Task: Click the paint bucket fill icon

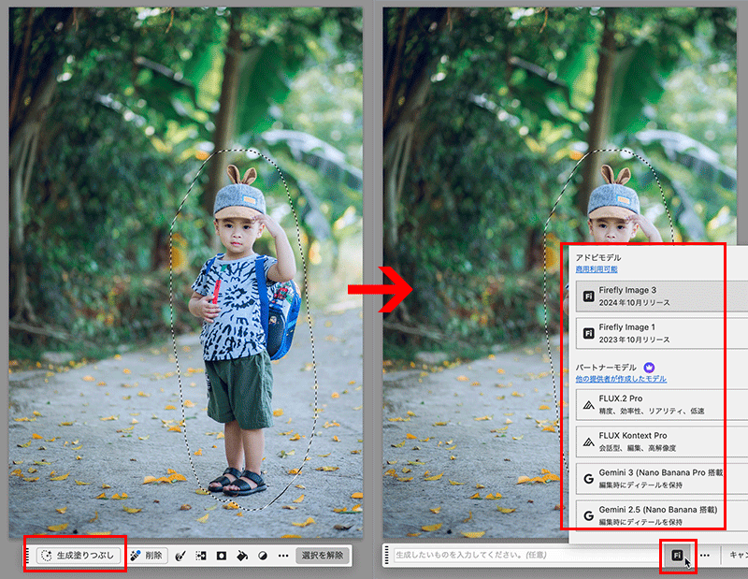Action: click(x=242, y=555)
